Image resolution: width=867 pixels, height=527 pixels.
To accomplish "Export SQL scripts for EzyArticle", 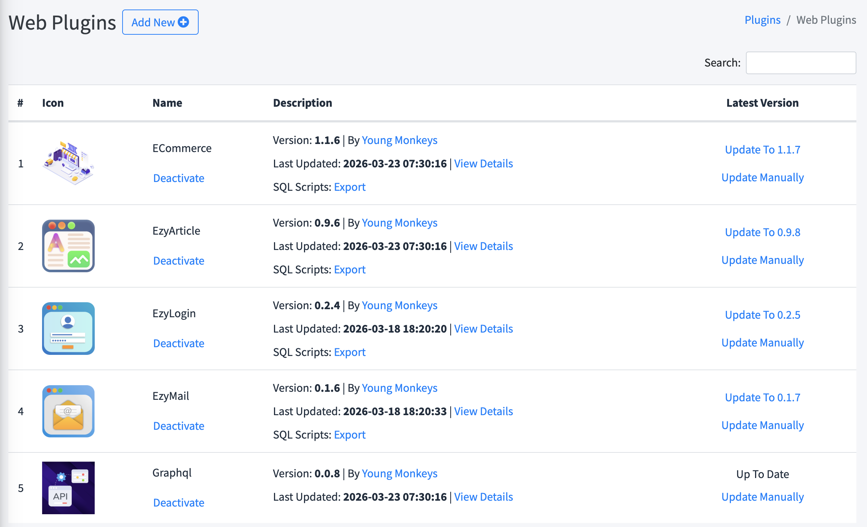I will (x=349, y=269).
